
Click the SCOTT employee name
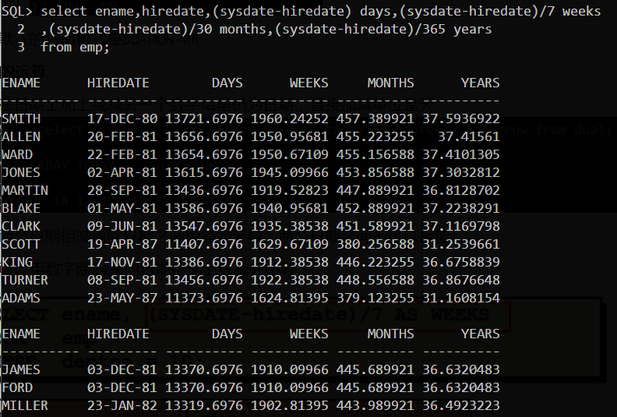(x=21, y=244)
